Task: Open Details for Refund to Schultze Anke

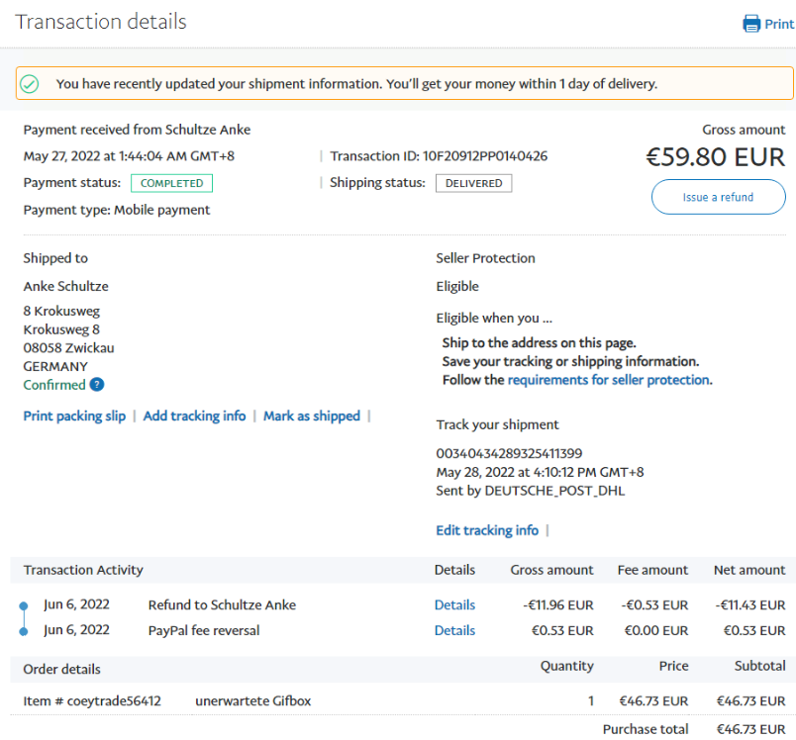Action: 454,605
